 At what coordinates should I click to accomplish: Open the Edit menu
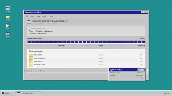pos(32,16)
